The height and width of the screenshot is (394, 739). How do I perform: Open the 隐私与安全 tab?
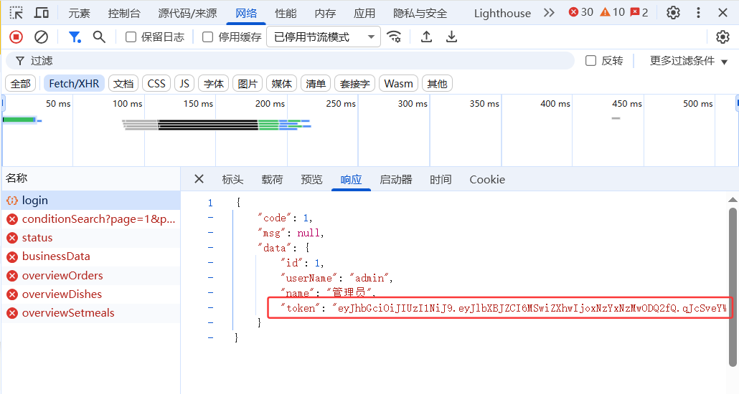[x=420, y=13]
